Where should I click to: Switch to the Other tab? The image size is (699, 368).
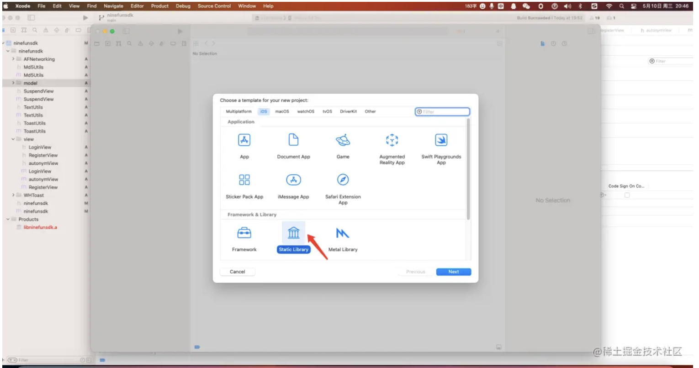370,111
